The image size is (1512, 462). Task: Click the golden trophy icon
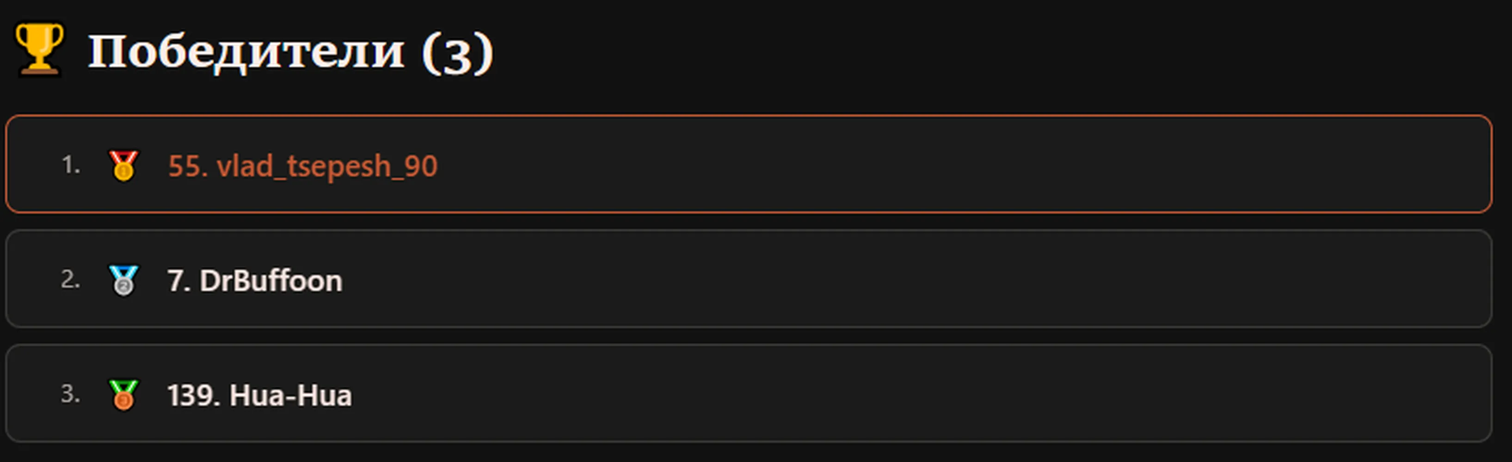coord(39,49)
